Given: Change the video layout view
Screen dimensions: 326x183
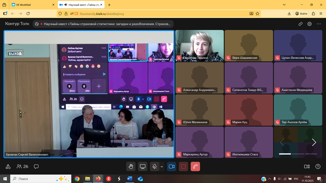Looking at the screenshot, I should click(x=307, y=167).
